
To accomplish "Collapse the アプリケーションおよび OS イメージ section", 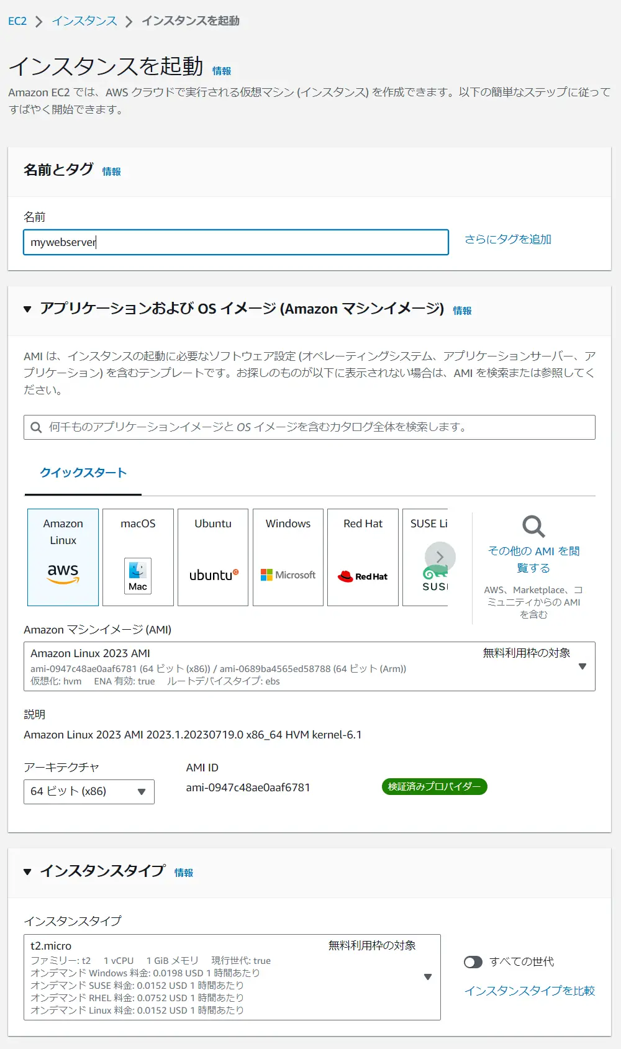I will [x=27, y=309].
